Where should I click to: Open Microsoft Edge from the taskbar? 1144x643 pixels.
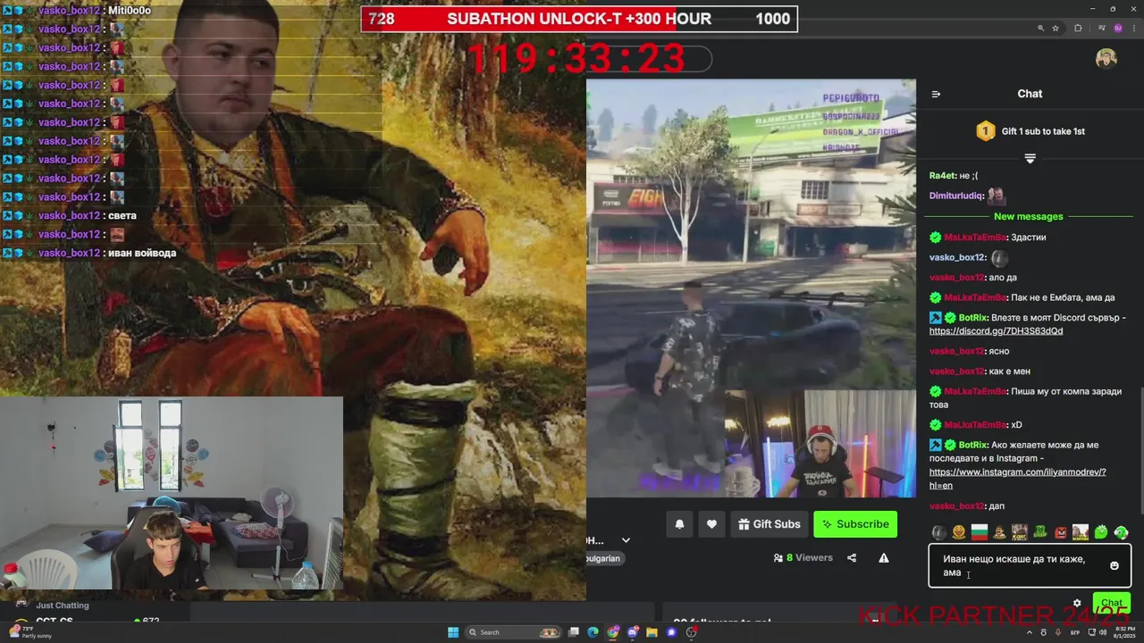[593, 632]
